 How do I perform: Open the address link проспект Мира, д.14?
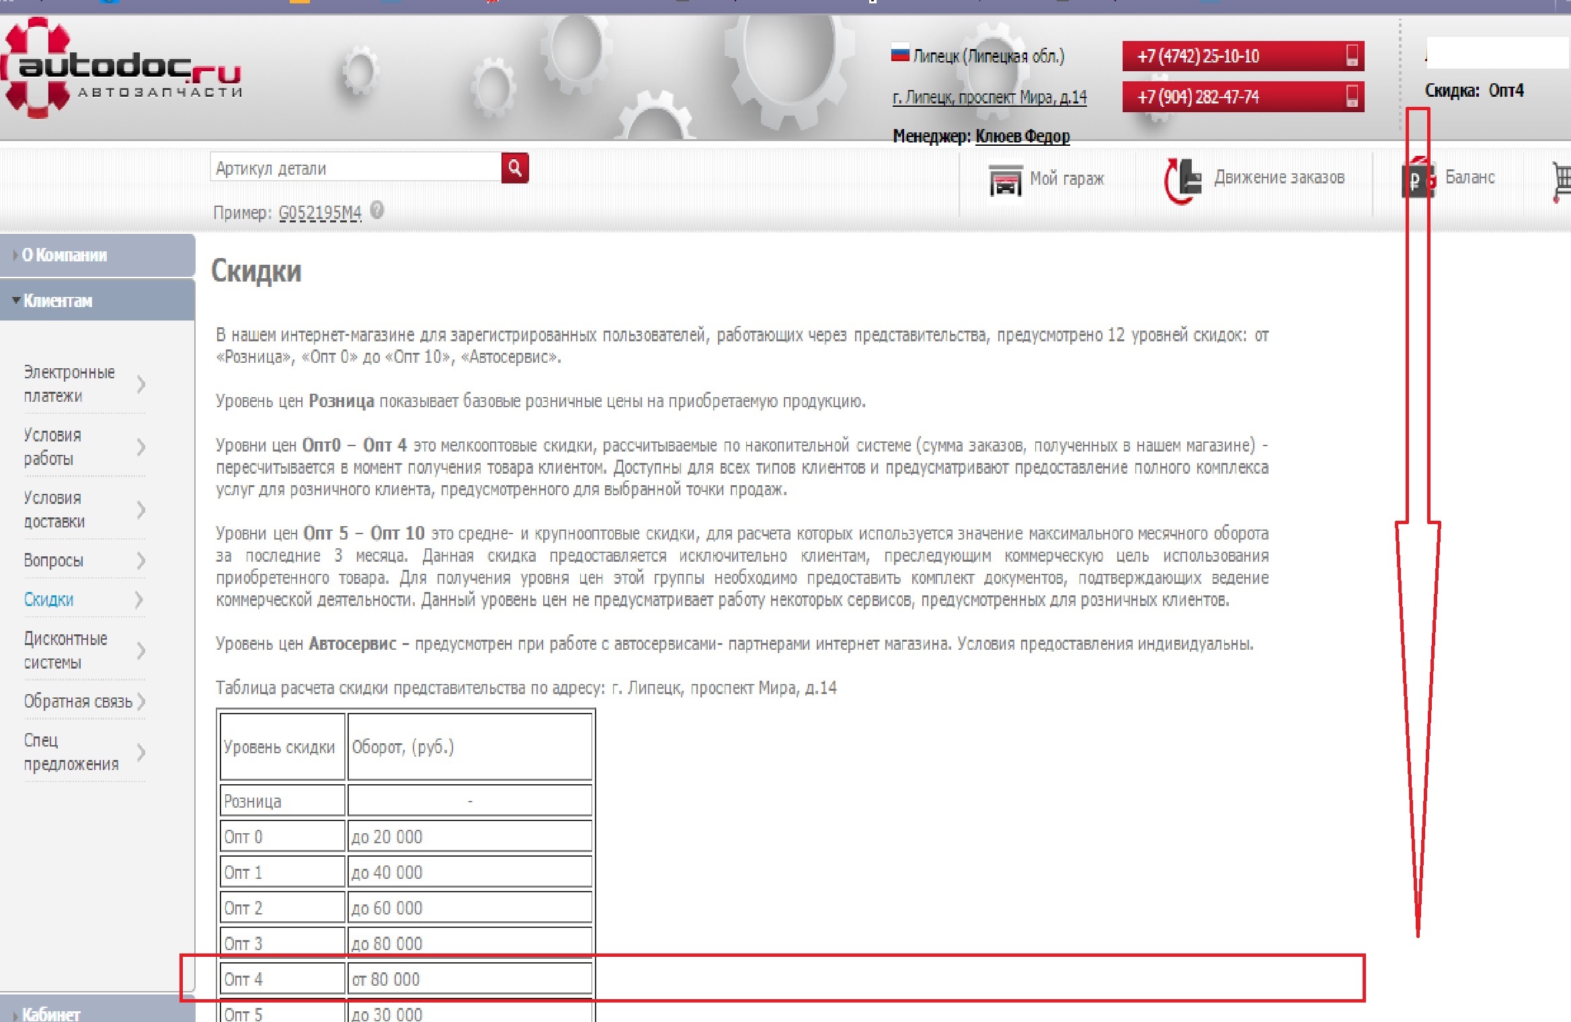[990, 97]
